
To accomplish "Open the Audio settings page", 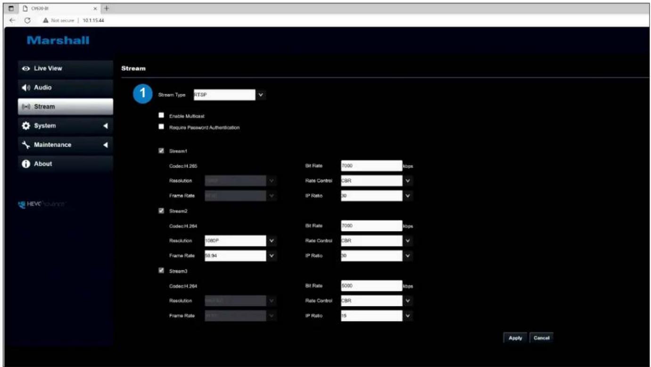I will pyautogui.click(x=66, y=88).
